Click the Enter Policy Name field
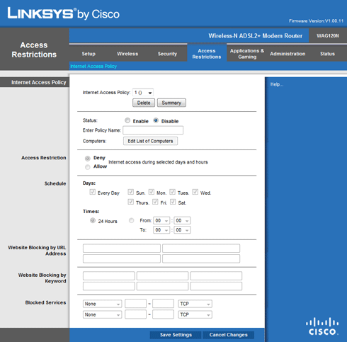The image size is (347, 342). 153,130
